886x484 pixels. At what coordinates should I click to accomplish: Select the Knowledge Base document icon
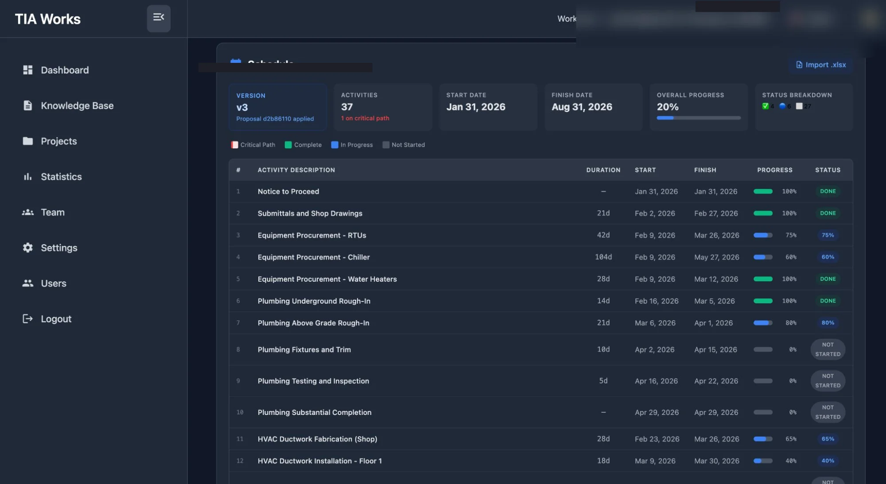tap(27, 105)
